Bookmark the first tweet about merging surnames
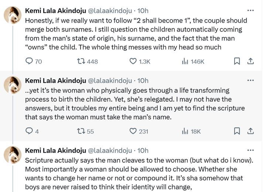Screen dimensions: 266x192 (x=237, y=61)
